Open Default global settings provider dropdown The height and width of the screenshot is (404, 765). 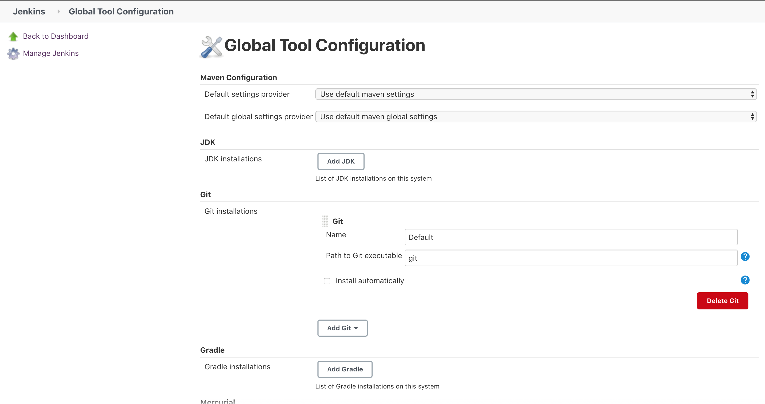[x=535, y=116]
